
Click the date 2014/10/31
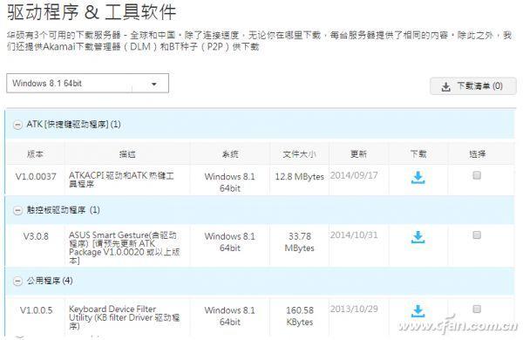354,235
